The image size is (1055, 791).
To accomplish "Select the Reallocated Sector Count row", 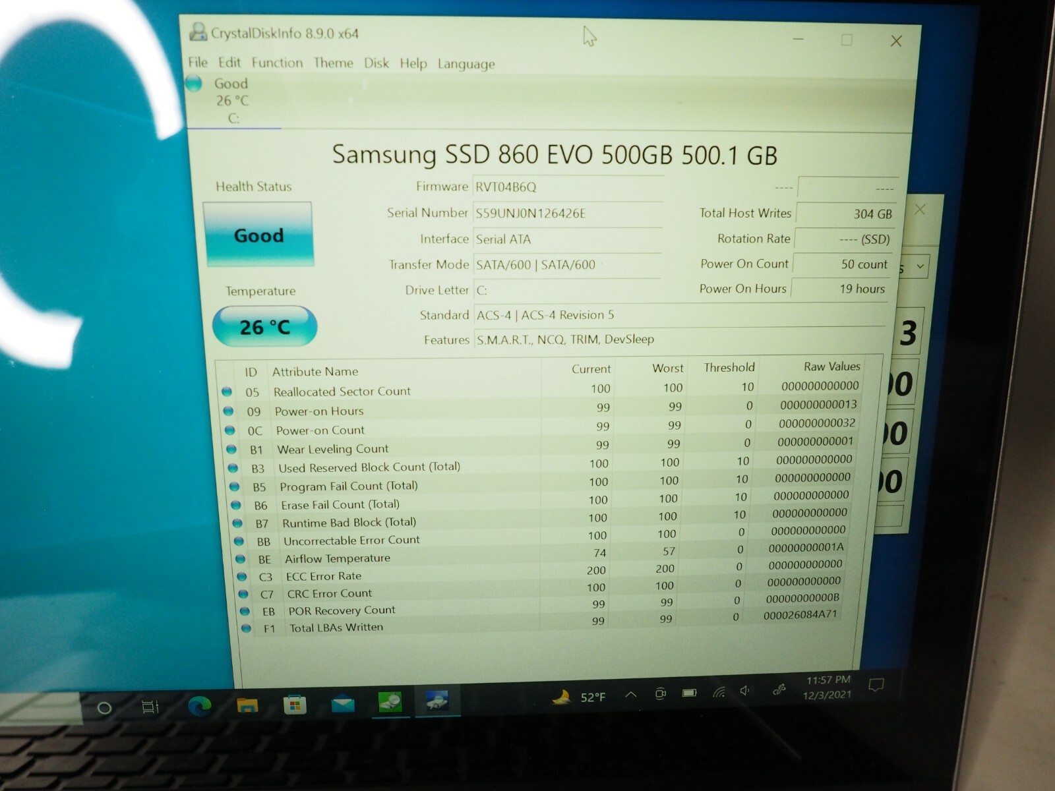I will click(541, 389).
